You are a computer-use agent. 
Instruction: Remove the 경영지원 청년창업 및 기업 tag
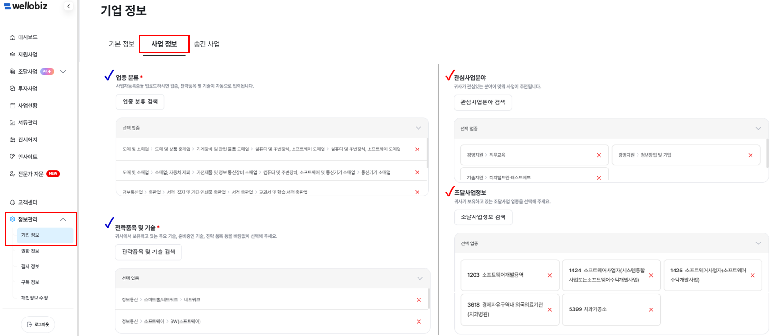[750, 155]
